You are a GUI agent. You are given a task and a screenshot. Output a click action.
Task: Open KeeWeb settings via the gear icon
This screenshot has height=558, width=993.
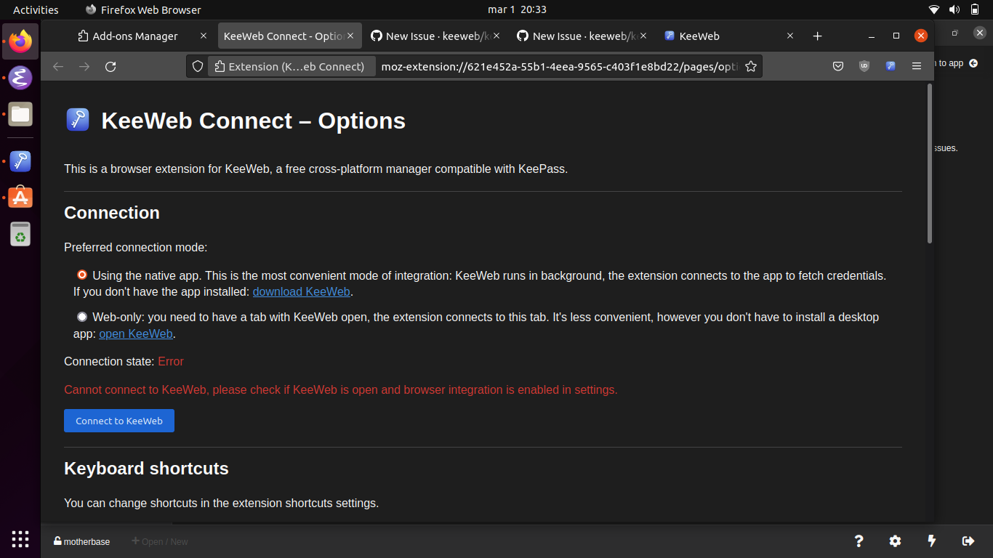click(x=895, y=541)
